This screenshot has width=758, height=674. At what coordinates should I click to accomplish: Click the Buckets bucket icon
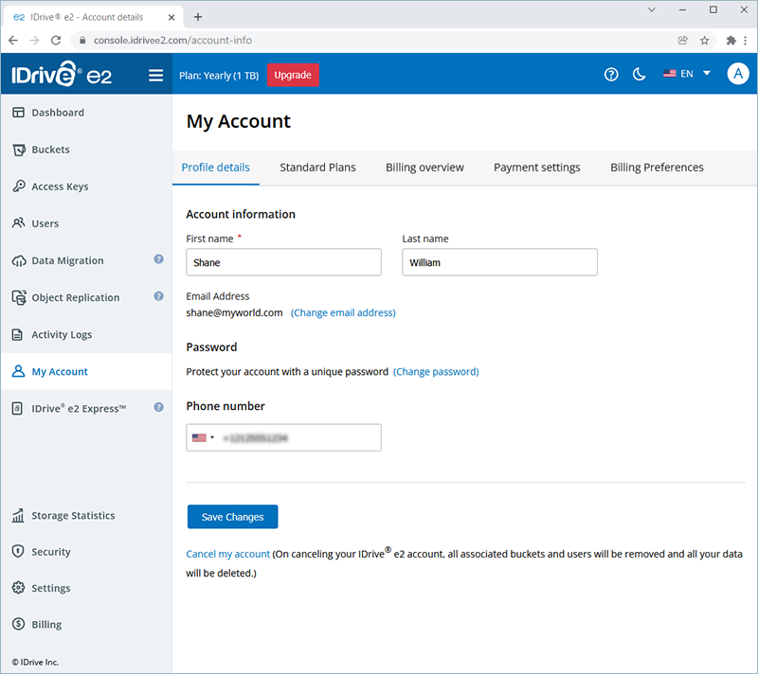pyautogui.click(x=18, y=150)
